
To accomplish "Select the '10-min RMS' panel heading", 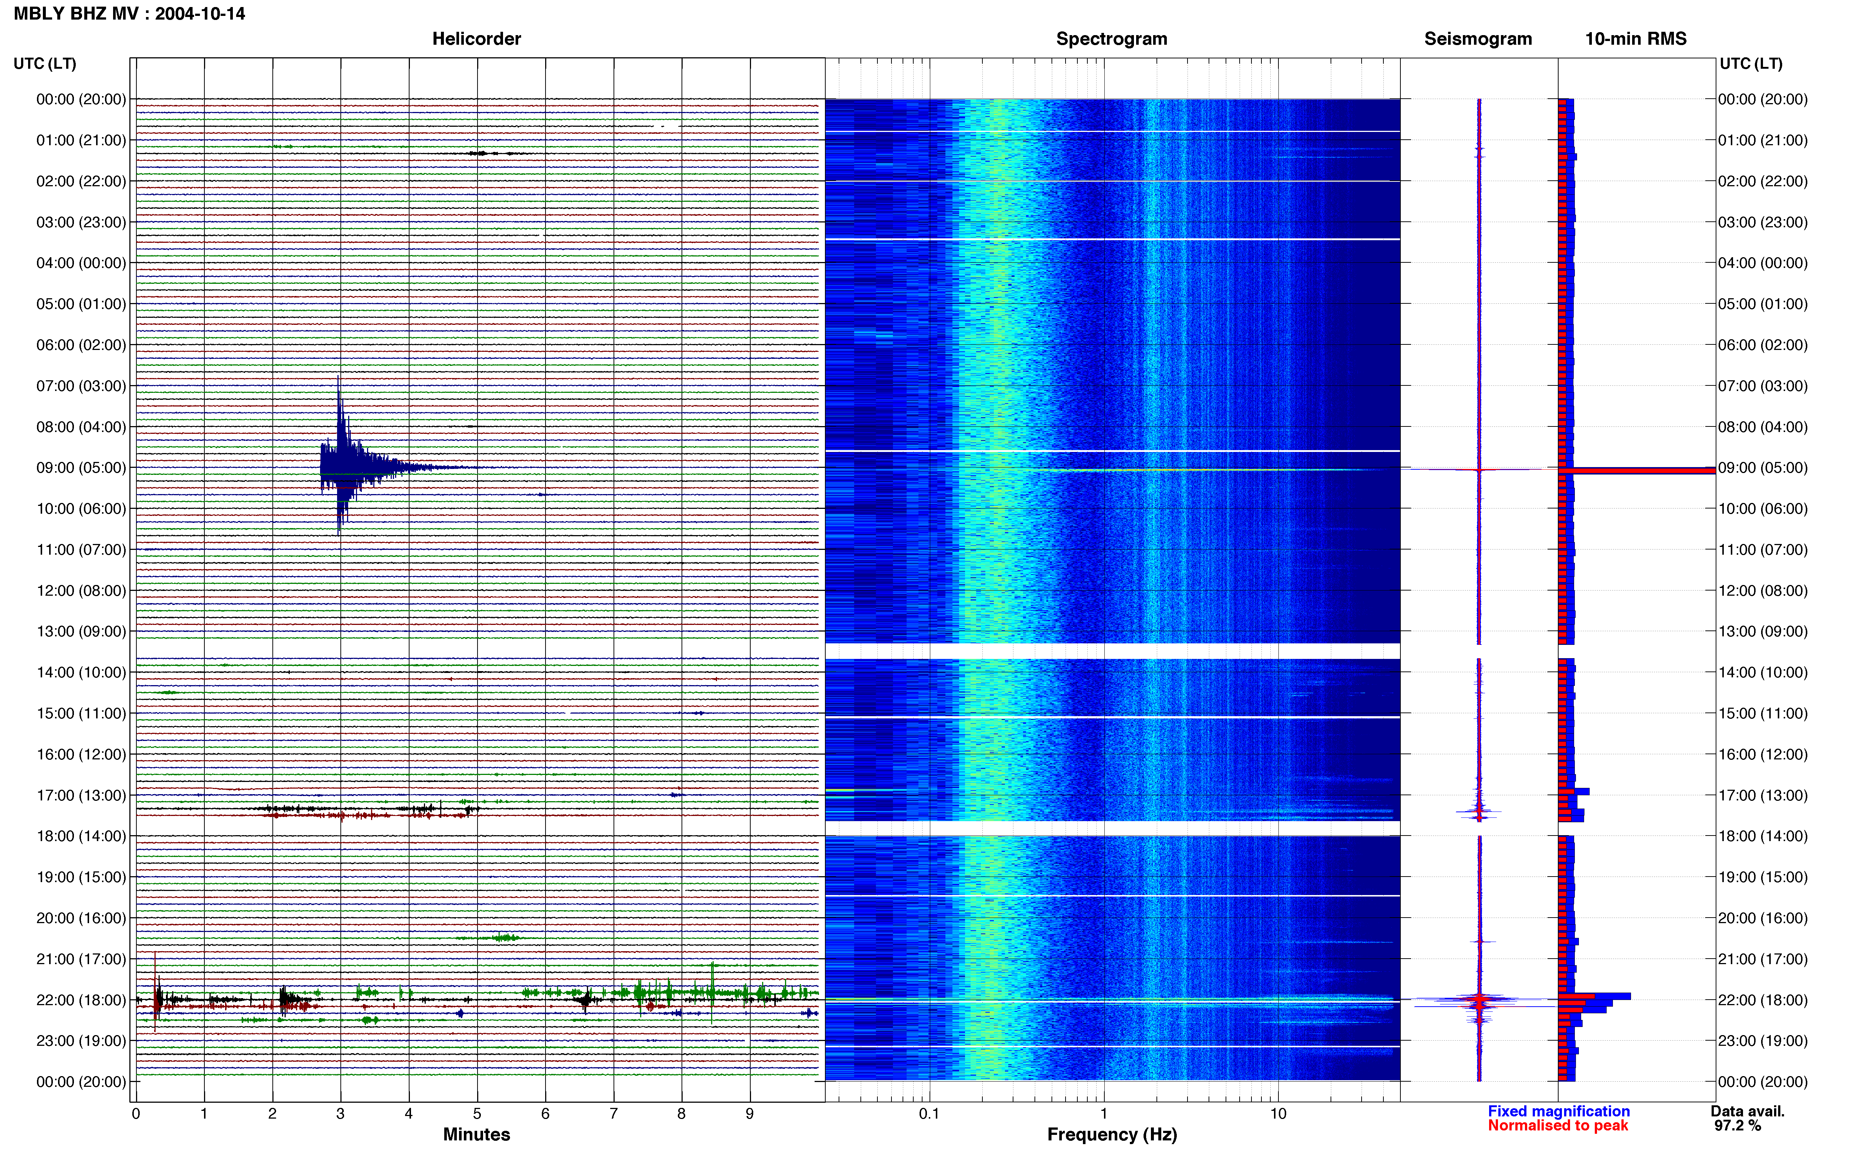I will (1635, 39).
